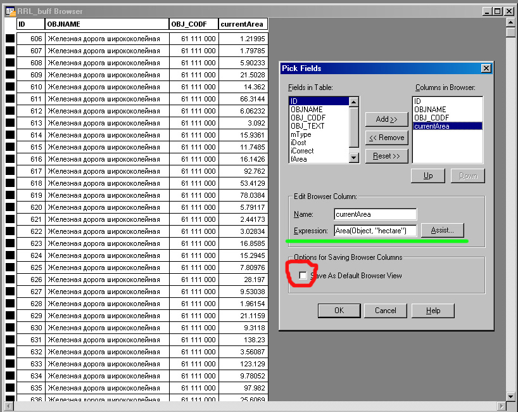Click the << Remove button
518x412 pixels.
point(386,138)
